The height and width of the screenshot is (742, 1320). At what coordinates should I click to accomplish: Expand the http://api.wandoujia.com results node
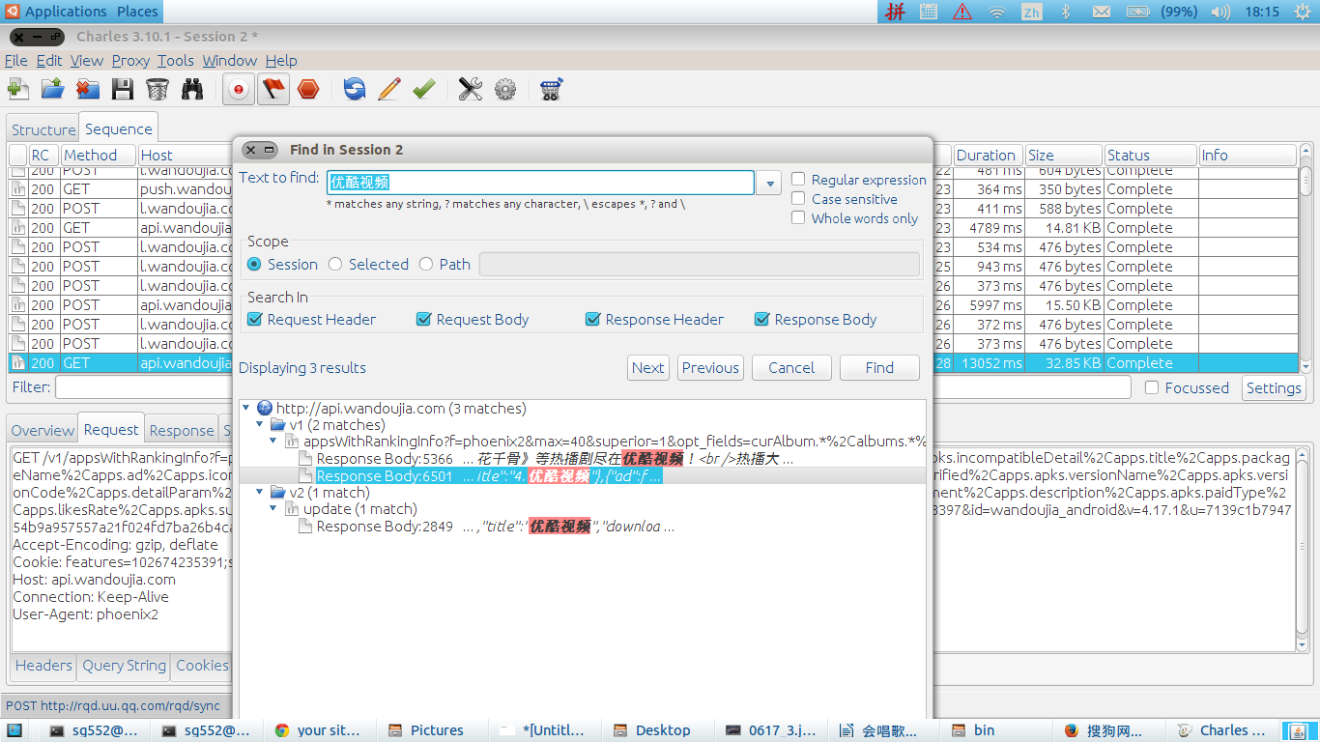point(244,408)
